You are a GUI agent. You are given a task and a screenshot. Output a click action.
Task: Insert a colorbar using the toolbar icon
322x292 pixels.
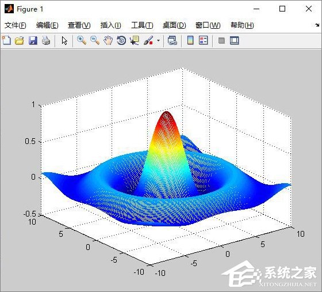click(x=190, y=40)
